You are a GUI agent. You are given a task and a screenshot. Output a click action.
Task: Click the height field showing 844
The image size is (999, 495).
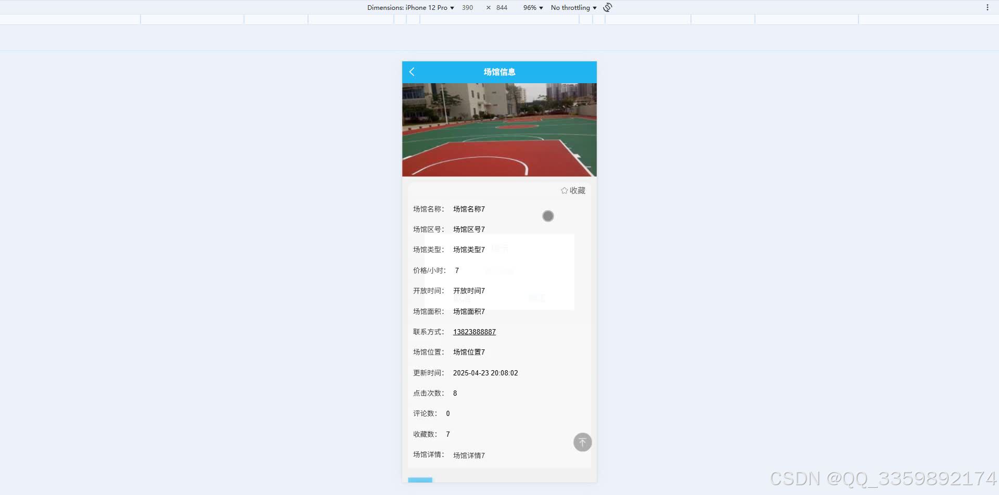click(502, 7)
